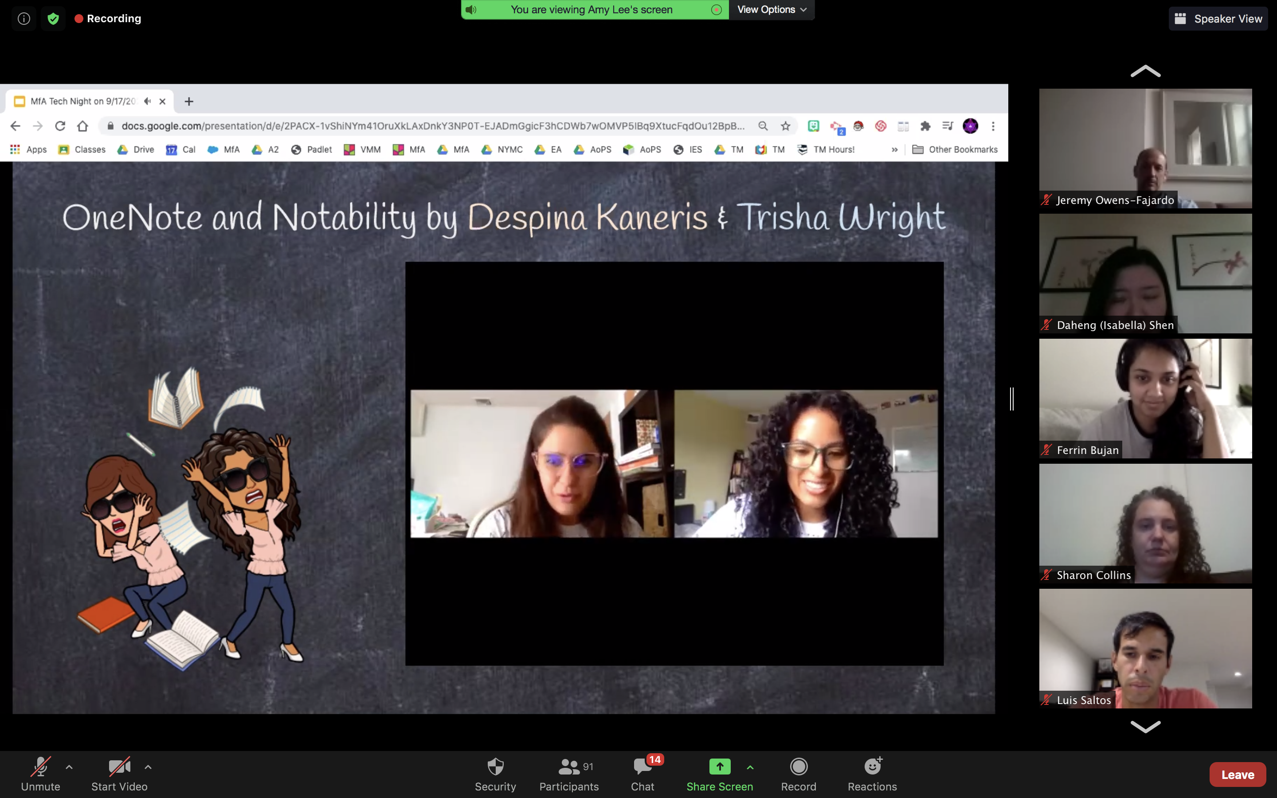Viewport: 1277px width, 798px height.
Task: Click the green teal extension icon in toolbar
Action: 813,126
